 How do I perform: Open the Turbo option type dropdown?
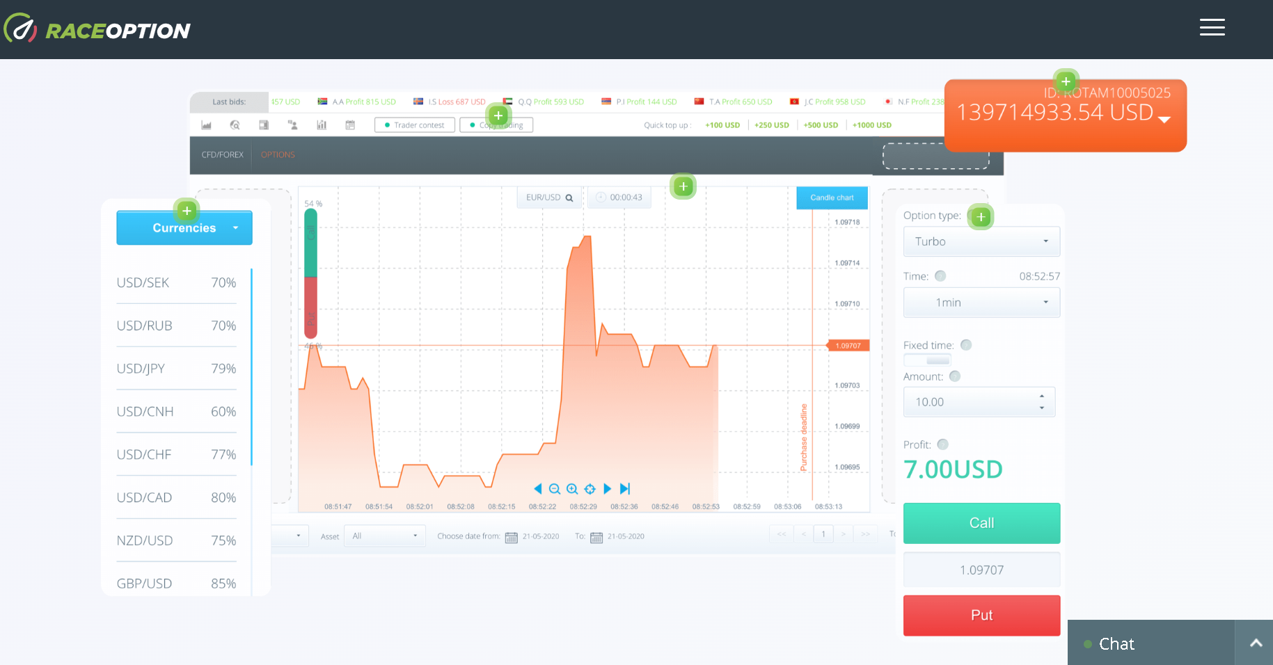pos(981,241)
